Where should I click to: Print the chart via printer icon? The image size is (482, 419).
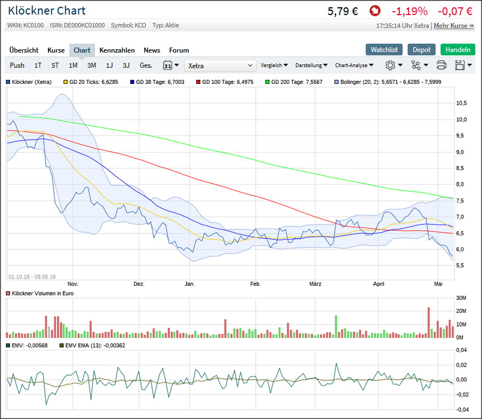pyautogui.click(x=441, y=65)
